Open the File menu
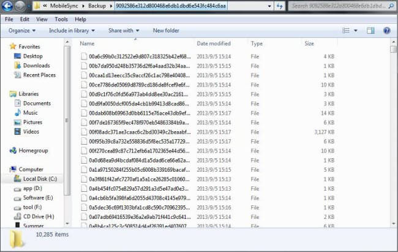This screenshot has height=252, width=398. (x=9, y=20)
